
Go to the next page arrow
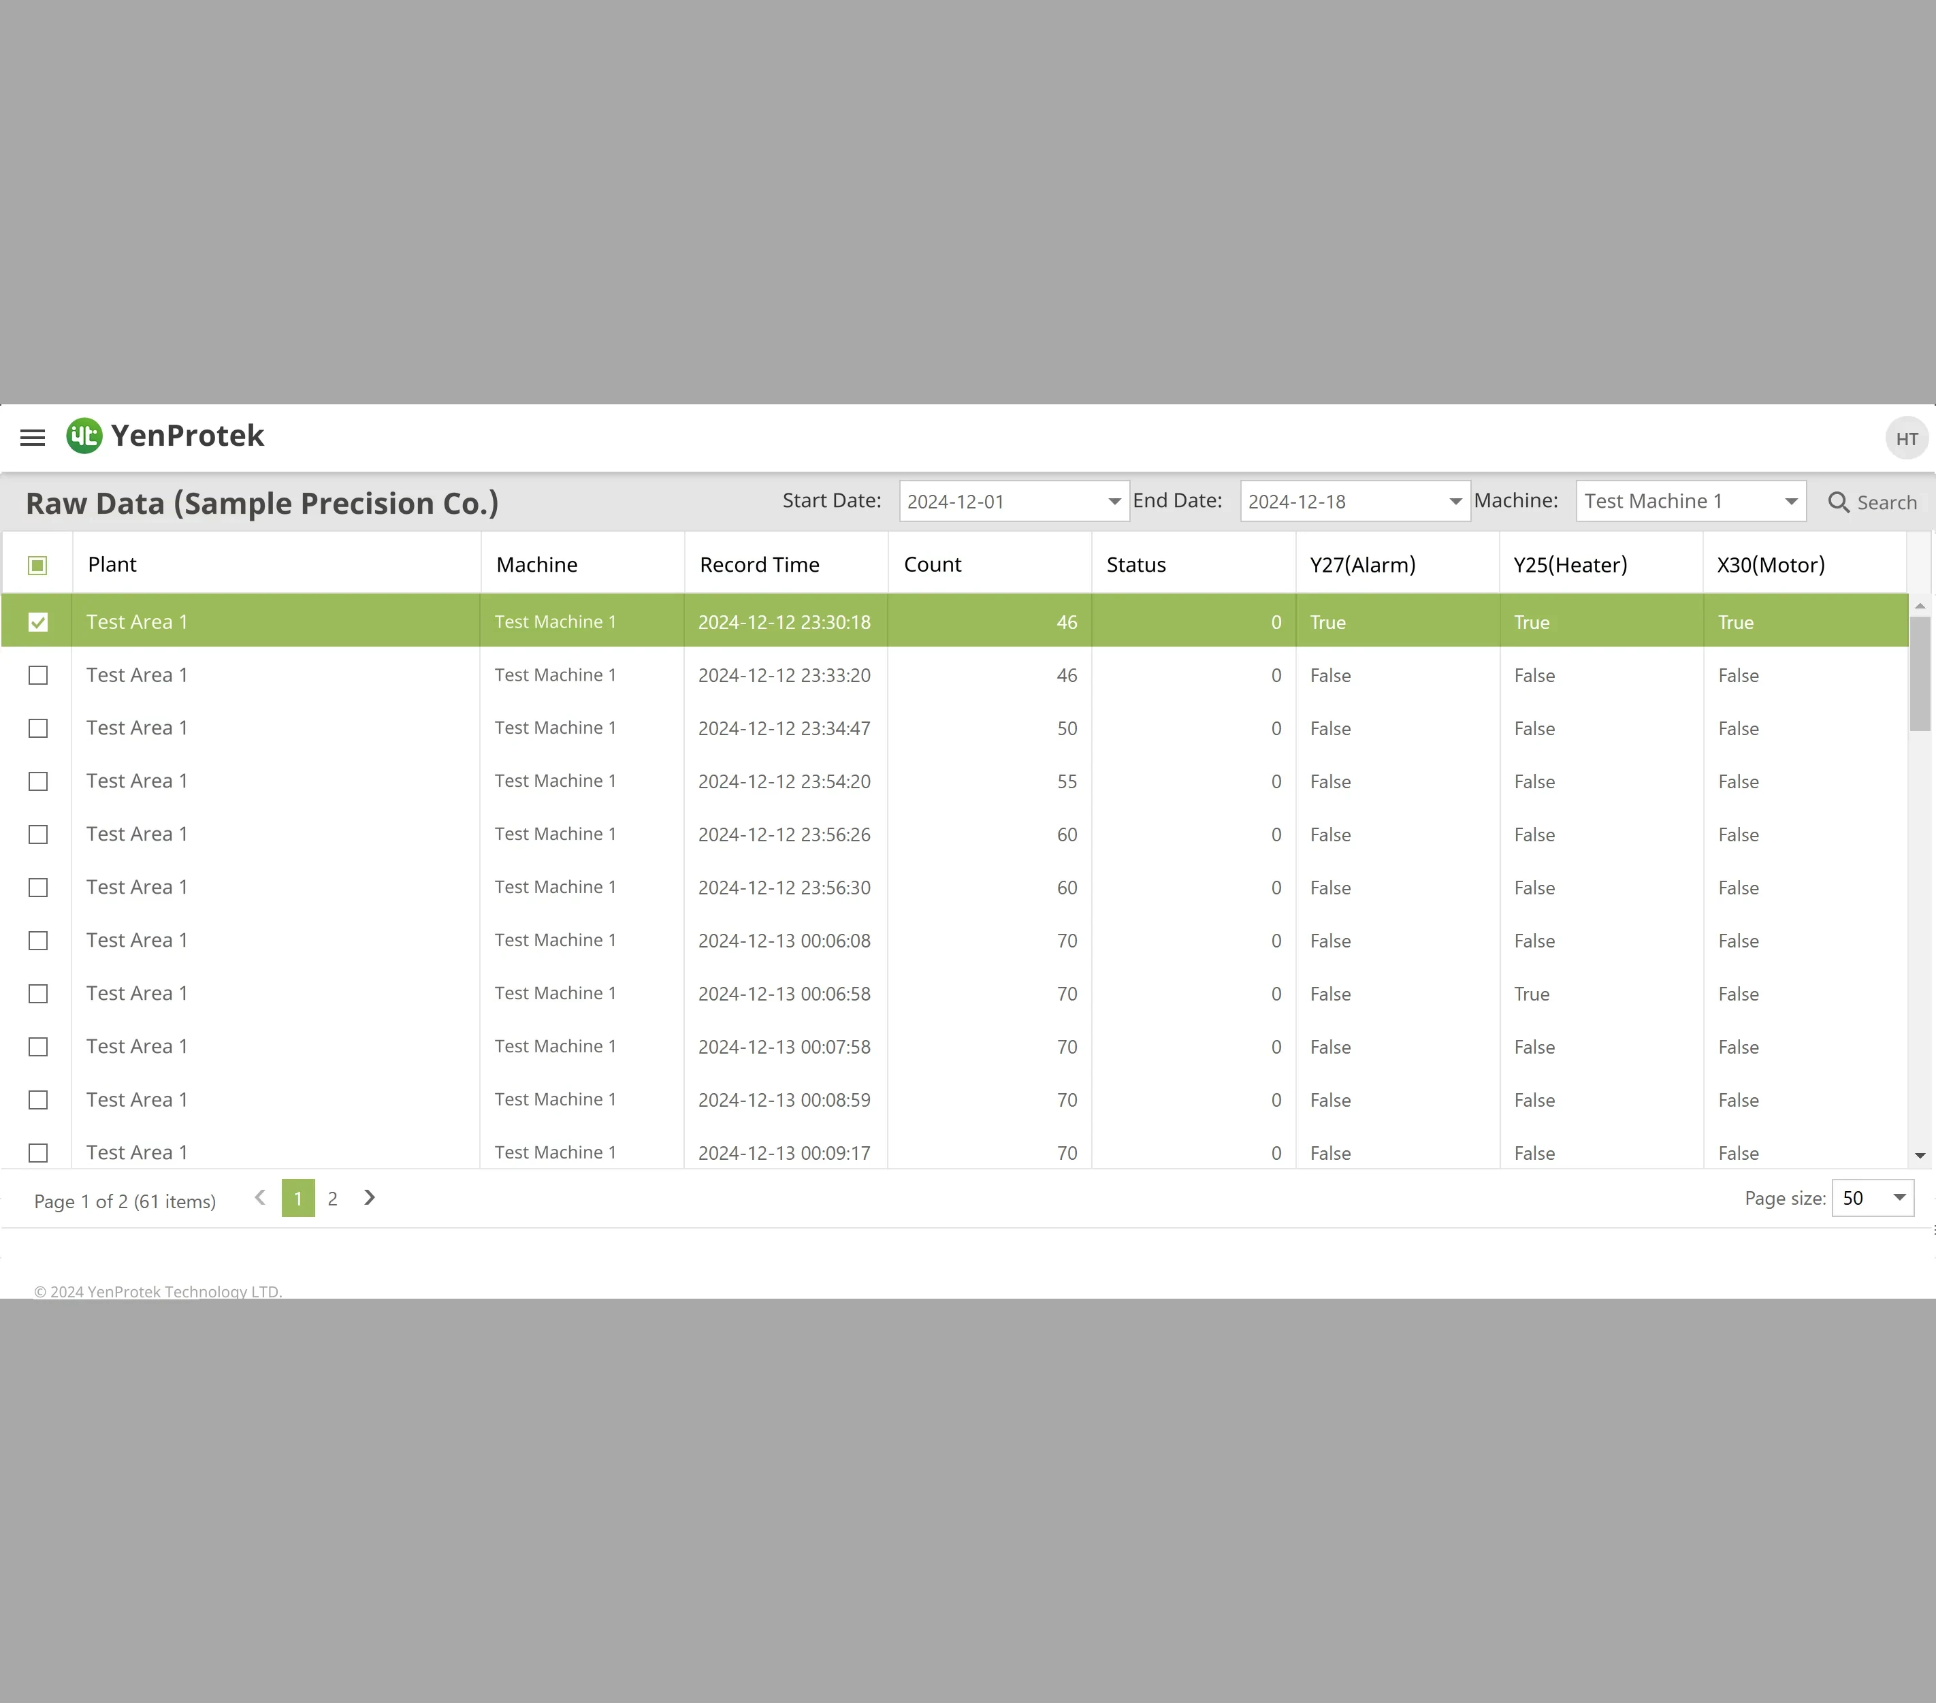pos(370,1198)
